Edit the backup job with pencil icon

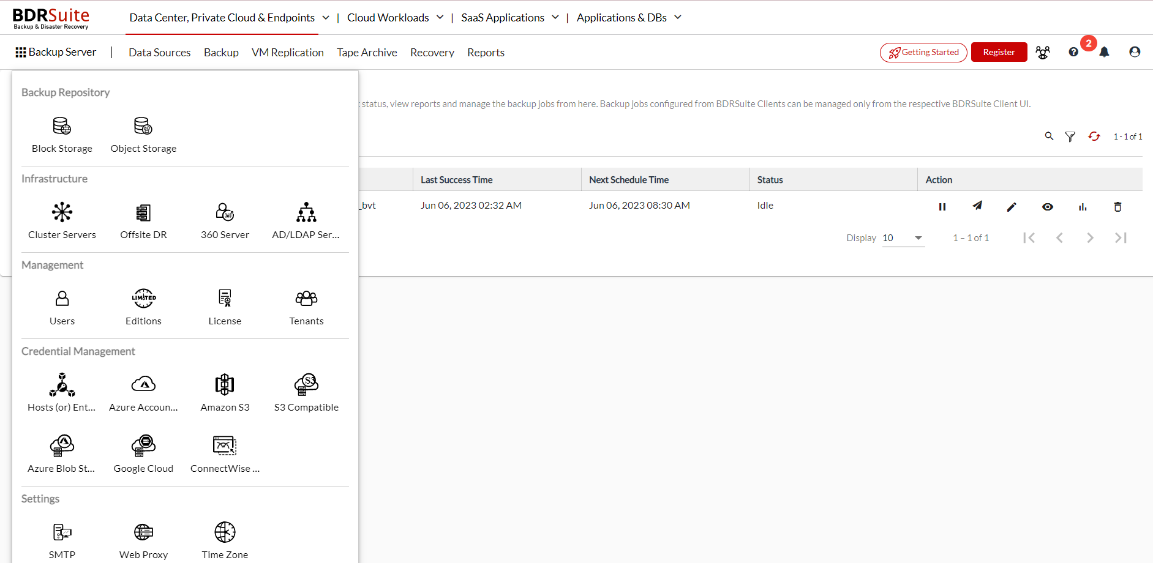(x=1012, y=207)
